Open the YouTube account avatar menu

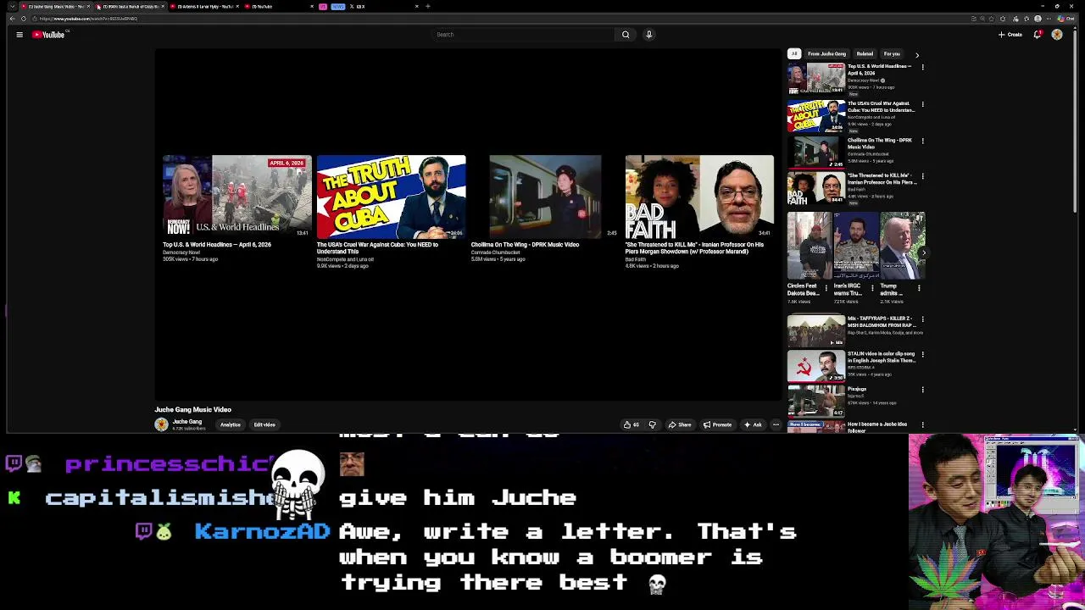(x=1057, y=35)
